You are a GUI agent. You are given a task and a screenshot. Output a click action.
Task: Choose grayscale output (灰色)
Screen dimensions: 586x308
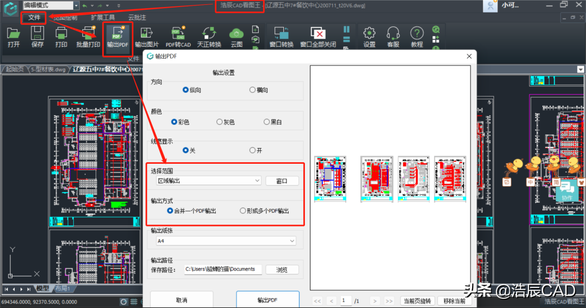pyautogui.click(x=226, y=122)
